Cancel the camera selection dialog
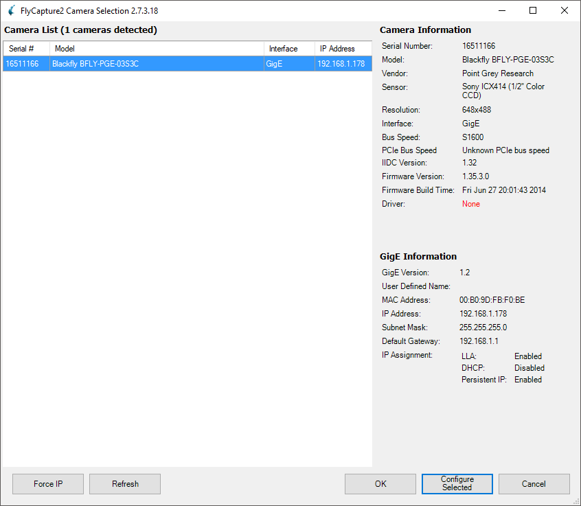The image size is (581, 506). pos(534,484)
